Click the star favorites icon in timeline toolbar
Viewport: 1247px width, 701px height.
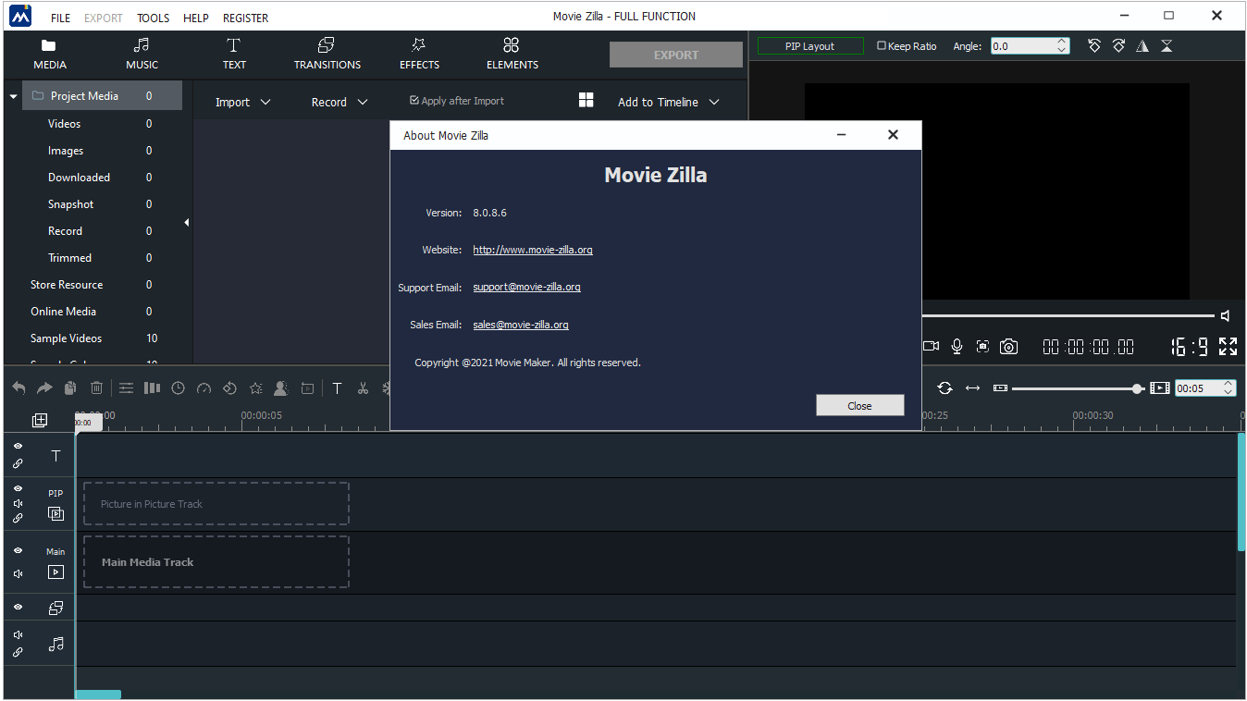256,388
